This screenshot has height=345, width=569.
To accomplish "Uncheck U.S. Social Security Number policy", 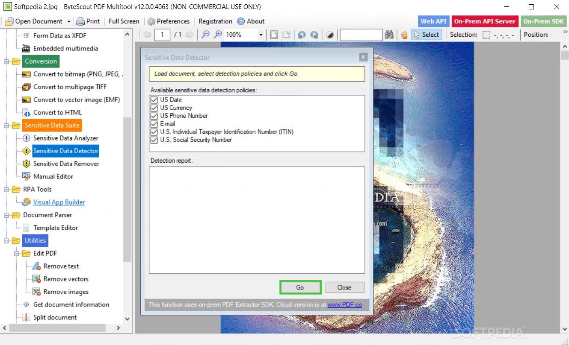I will point(154,140).
